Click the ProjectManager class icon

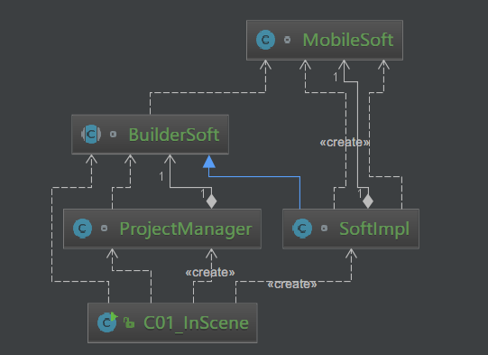pos(82,229)
